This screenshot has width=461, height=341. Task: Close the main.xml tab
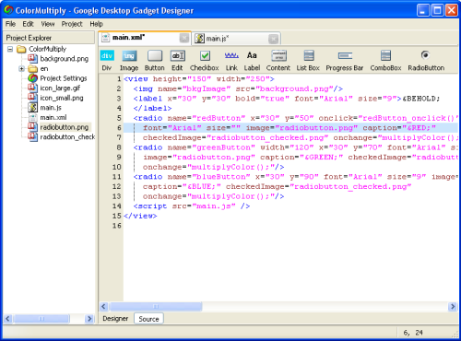pos(184,38)
